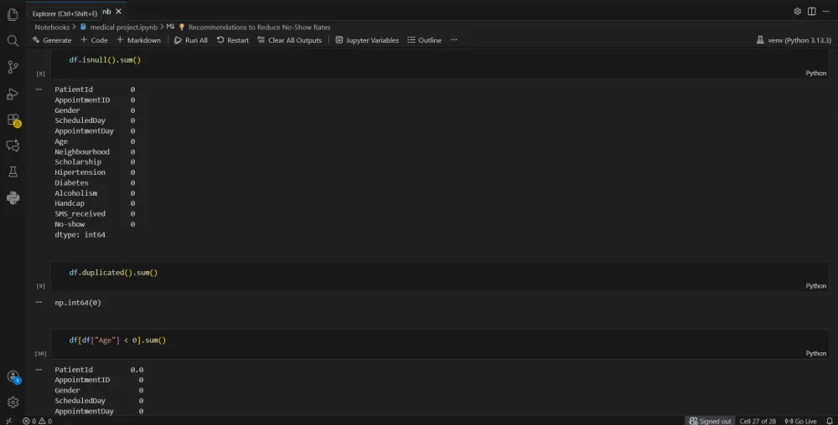Click the Diabetes row in the isnull output
The width and height of the screenshot is (838, 425).
tap(95, 182)
